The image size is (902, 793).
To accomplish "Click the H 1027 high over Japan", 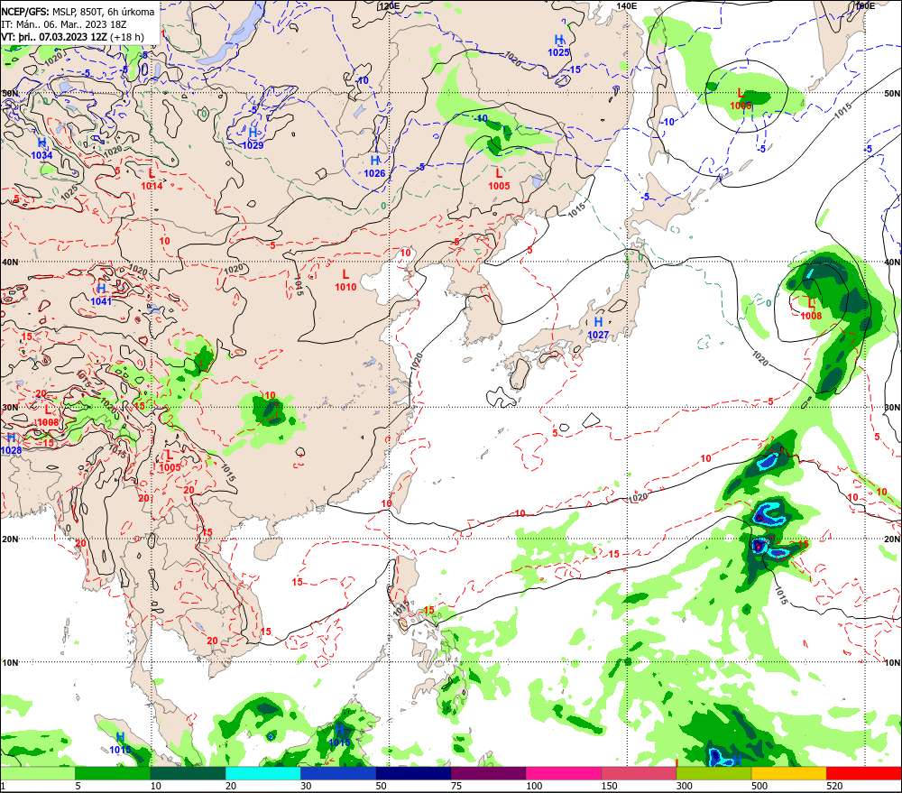I will (598, 328).
